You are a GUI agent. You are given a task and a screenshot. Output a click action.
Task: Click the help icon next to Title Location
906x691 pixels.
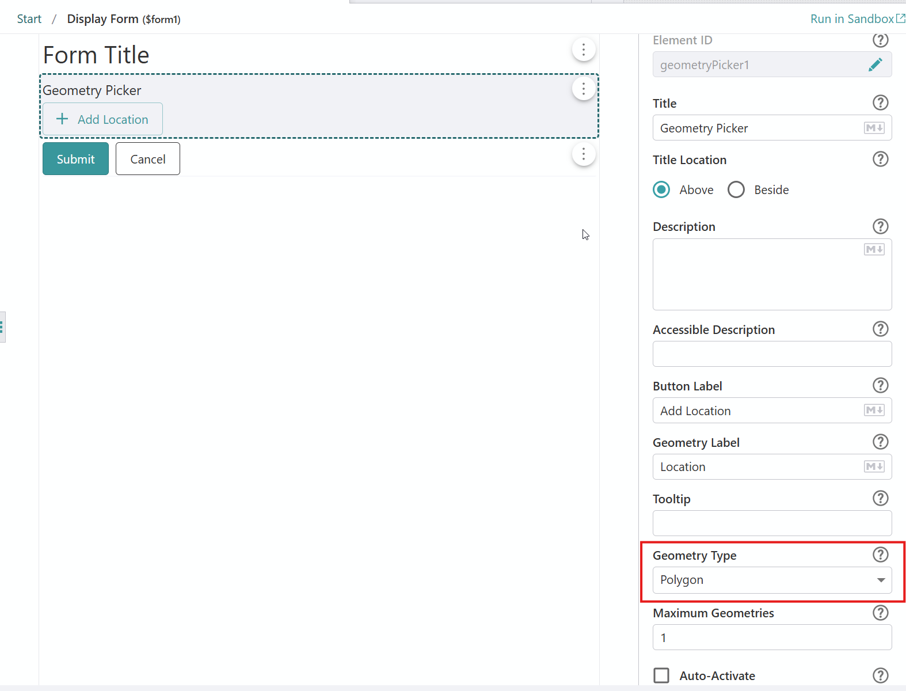(880, 160)
